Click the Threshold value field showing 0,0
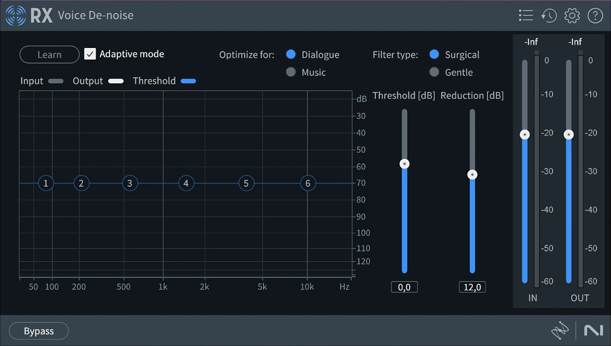The height and width of the screenshot is (346, 611). click(x=404, y=287)
